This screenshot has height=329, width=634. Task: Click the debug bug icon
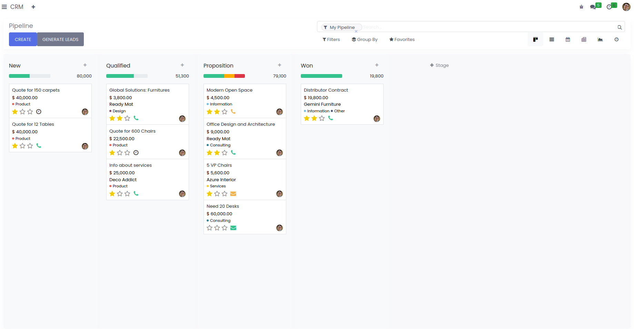tap(581, 7)
